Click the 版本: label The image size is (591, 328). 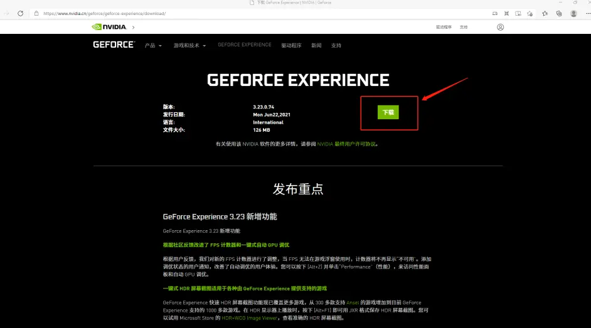[169, 107]
